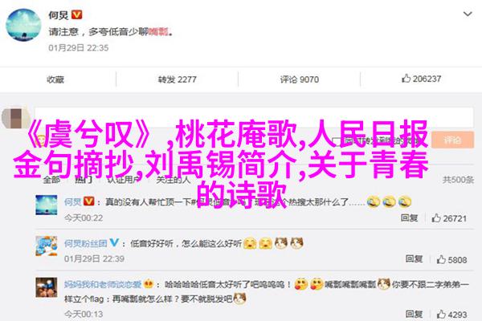482x321 pixels.
Task: Click the verified V badge beside 何炅
Action: pyautogui.click(x=76, y=14)
